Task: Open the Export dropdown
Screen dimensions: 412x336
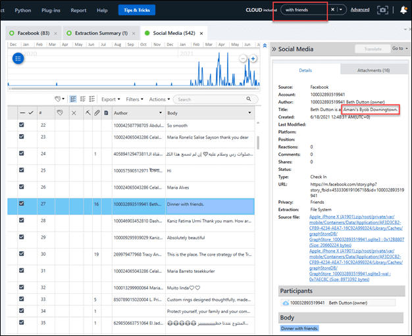Action: pos(111,99)
